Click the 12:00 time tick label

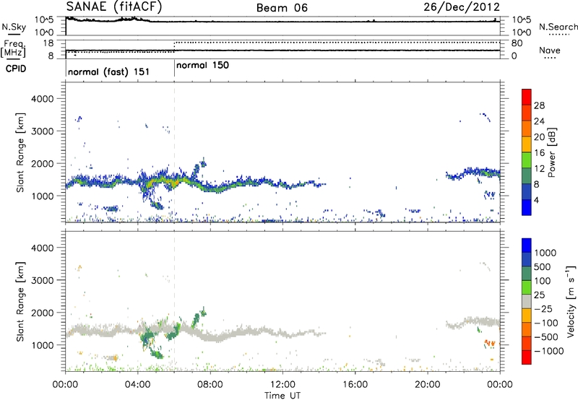[x=282, y=385]
